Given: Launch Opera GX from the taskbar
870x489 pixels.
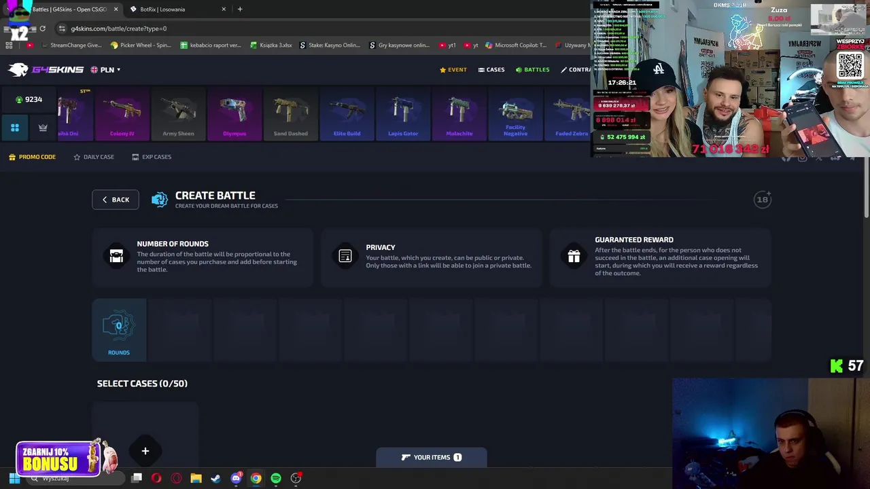Looking at the screenshot, I should coord(176,478).
